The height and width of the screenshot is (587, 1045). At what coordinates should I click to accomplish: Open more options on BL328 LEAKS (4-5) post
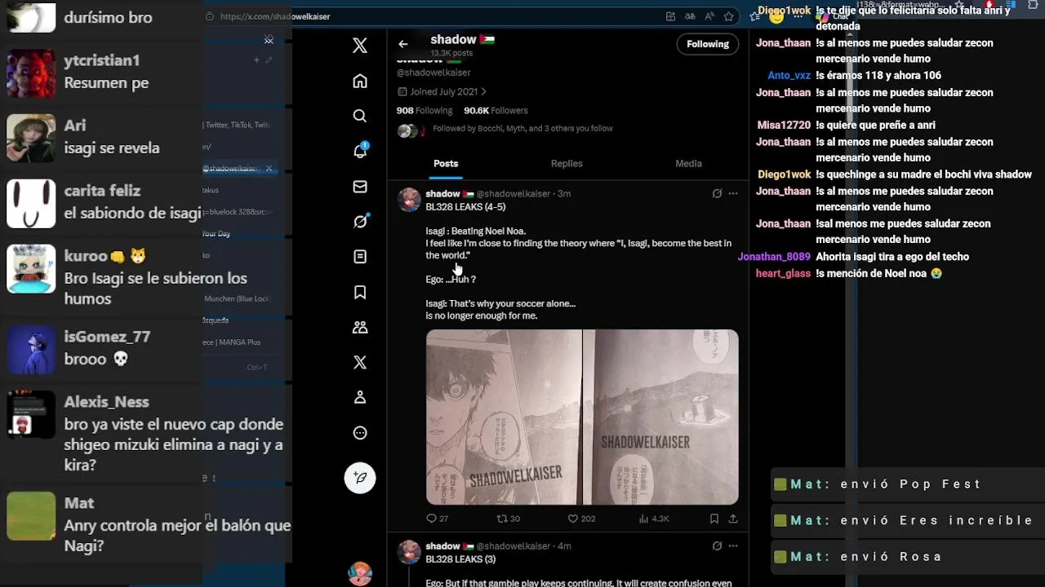click(733, 193)
